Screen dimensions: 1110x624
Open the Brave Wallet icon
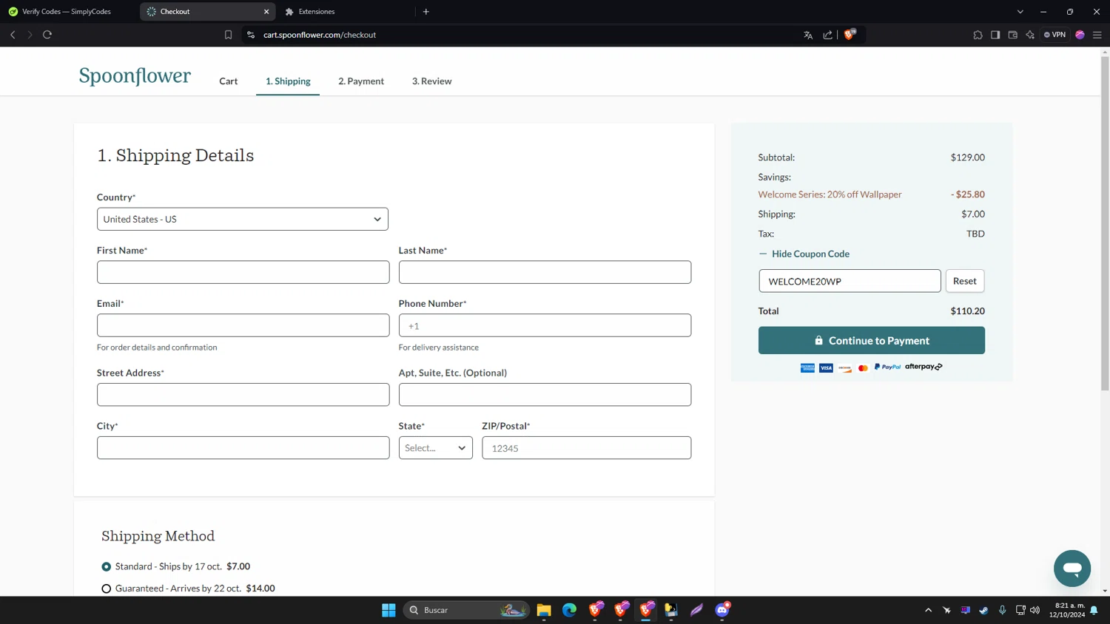1013,35
